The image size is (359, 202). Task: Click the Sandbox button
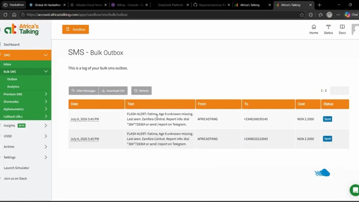(76, 29)
